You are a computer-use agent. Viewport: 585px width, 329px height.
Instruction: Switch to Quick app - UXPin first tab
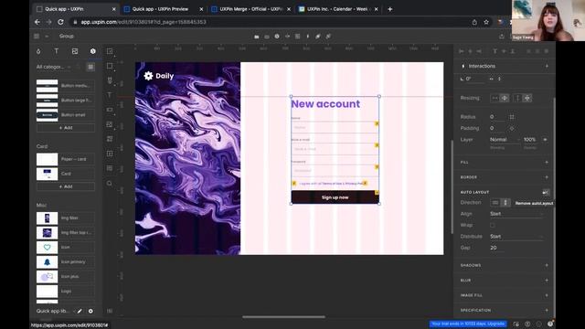(x=76, y=9)
